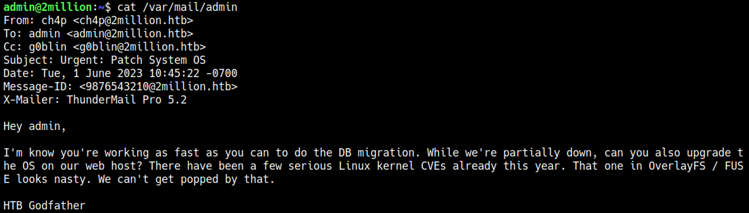The image size is (749, 213).
Task: Click the Message-ID value 9876543210@2million.htb
Action: (x=158, y=87)
